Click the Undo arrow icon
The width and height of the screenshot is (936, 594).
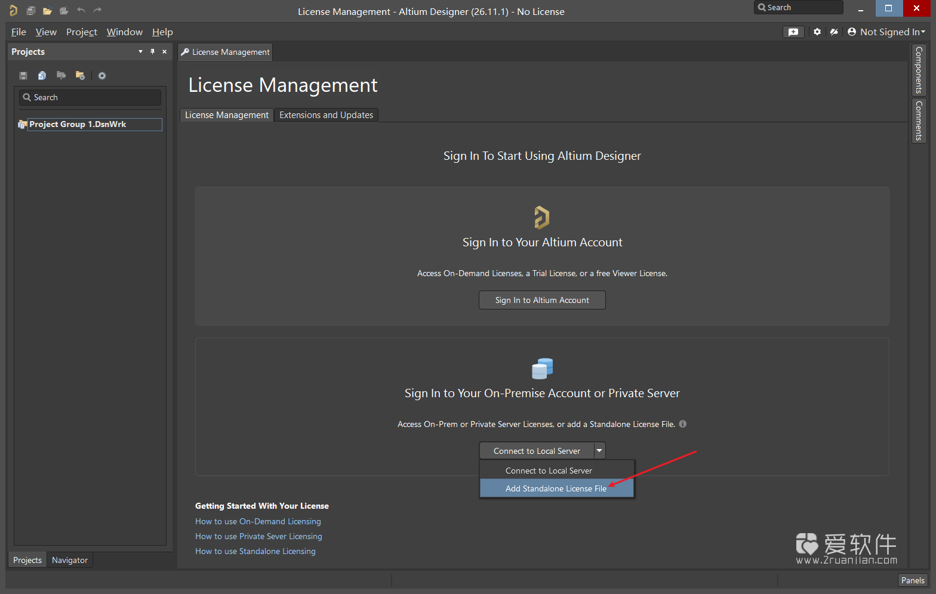[x=81, y=10]
